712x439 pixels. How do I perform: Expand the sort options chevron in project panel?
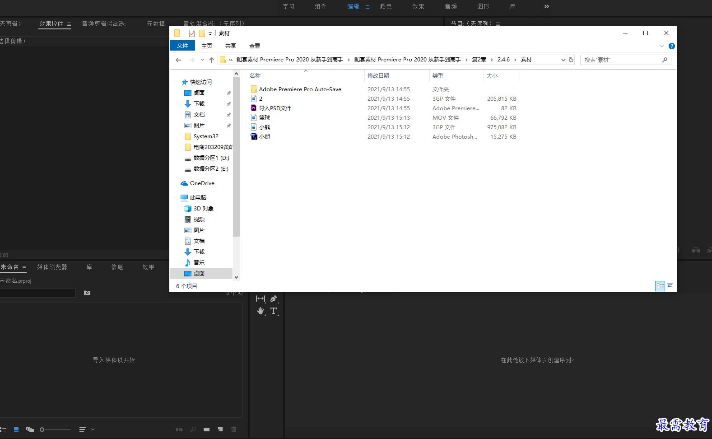pos(93,430)
